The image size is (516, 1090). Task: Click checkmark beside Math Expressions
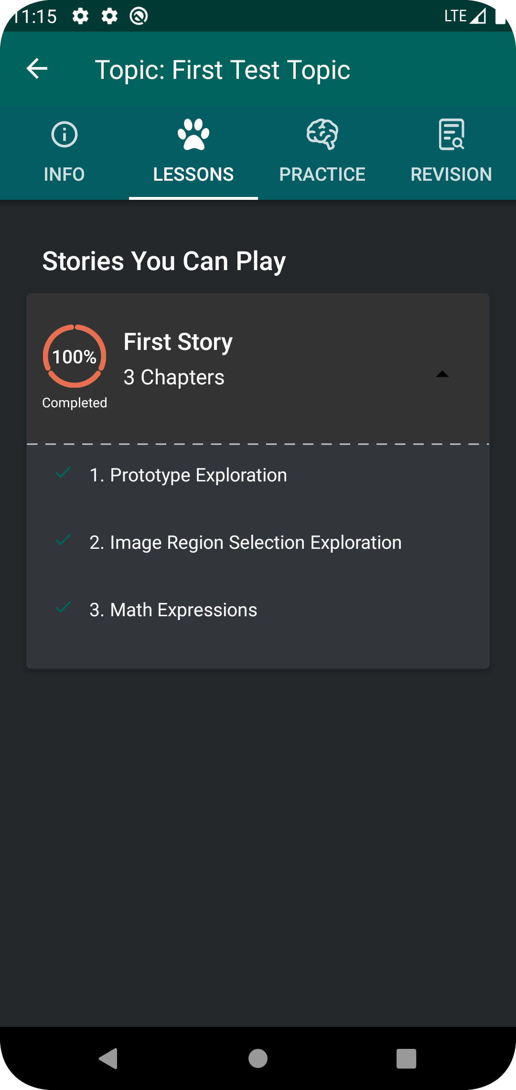tap(63, 607)
